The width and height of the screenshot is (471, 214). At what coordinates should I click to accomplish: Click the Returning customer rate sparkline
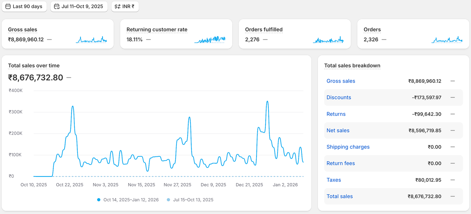(210, 40)
